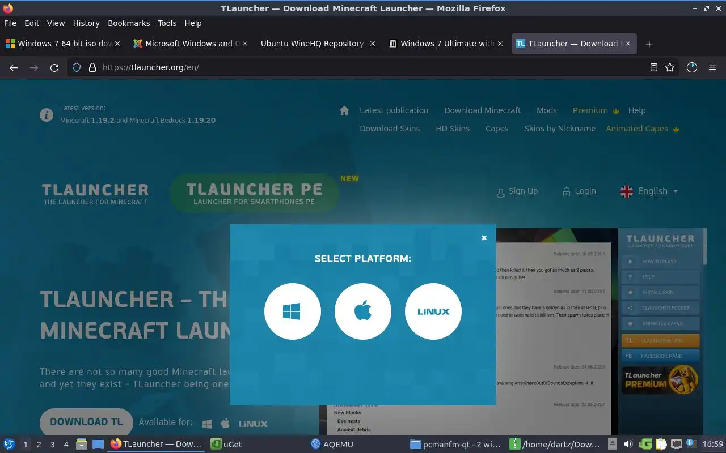Open the File menu
Viewport: 726px width, 453px height.
[x=10, y=23]
